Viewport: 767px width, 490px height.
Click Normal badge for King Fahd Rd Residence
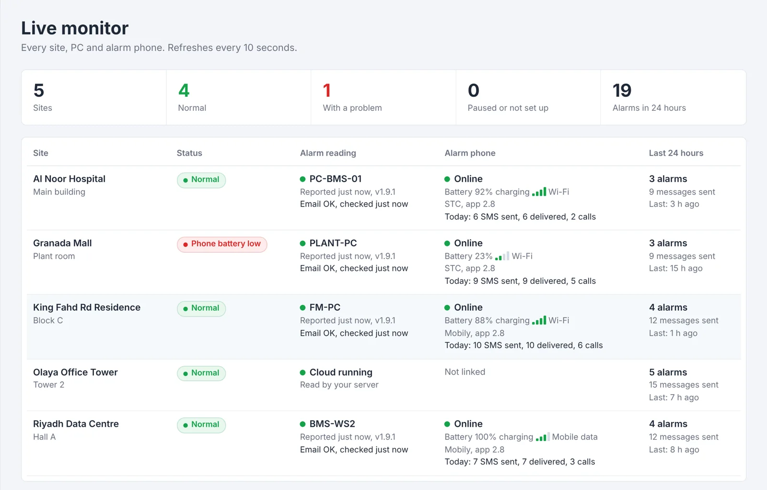201,308
